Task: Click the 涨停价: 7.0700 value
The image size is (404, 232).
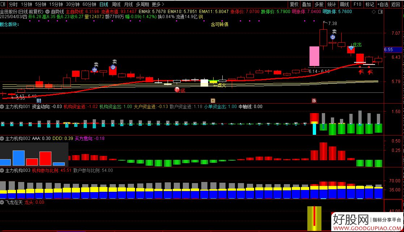Action: click(x=245, y=12)
